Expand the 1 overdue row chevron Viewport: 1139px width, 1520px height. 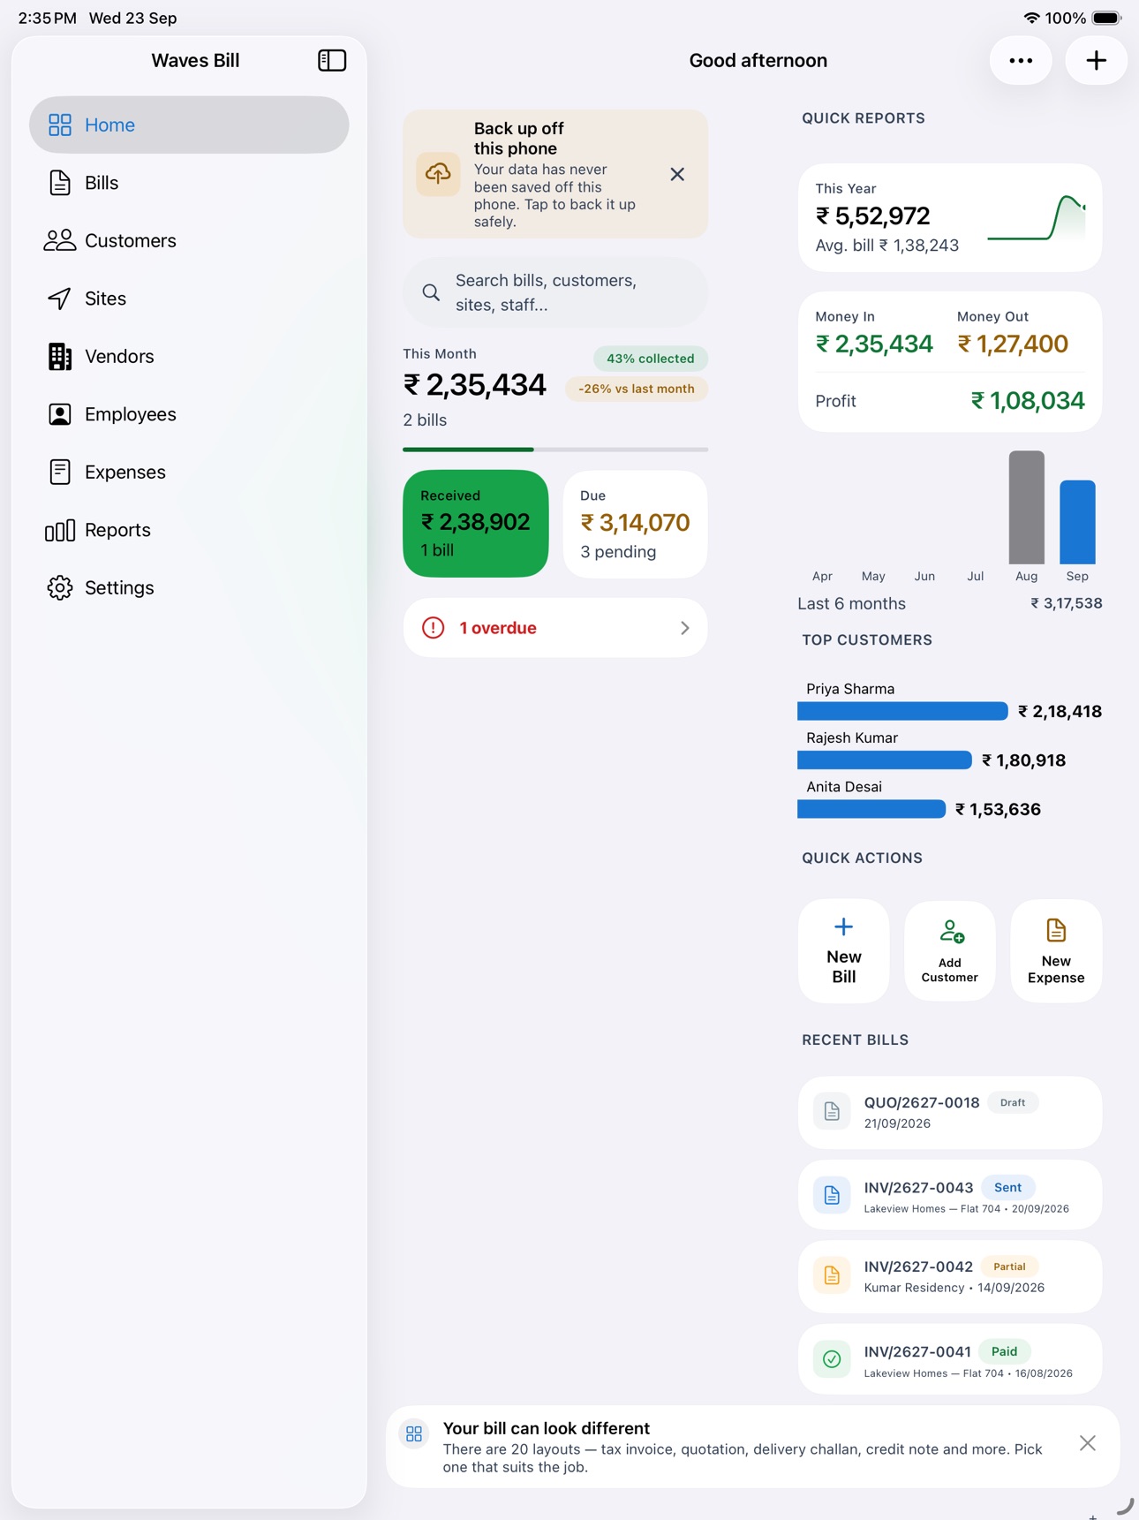coord(685,628)
